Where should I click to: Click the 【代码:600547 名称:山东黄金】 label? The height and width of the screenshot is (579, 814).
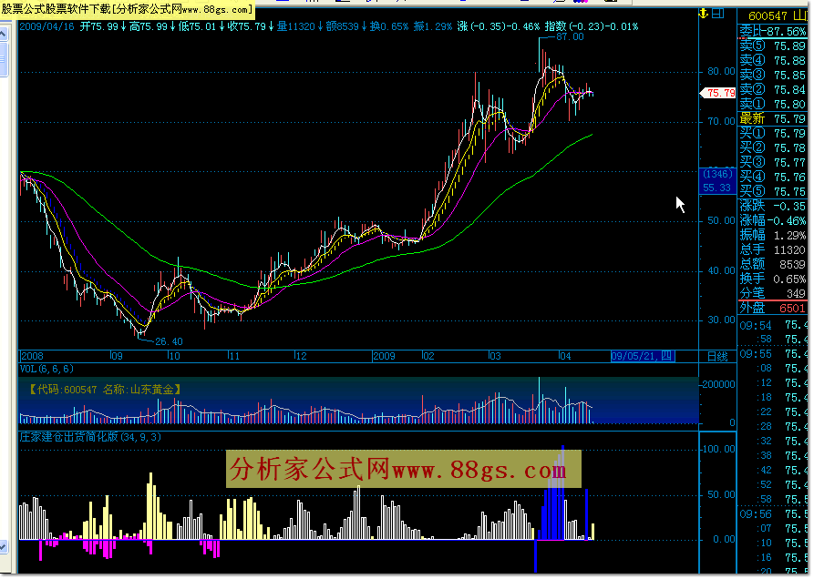point(103,390)
